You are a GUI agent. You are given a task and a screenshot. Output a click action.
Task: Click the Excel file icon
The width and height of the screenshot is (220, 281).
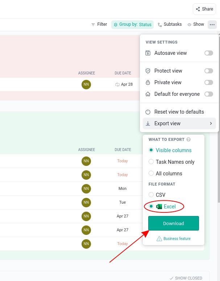(x=159, y=207)
